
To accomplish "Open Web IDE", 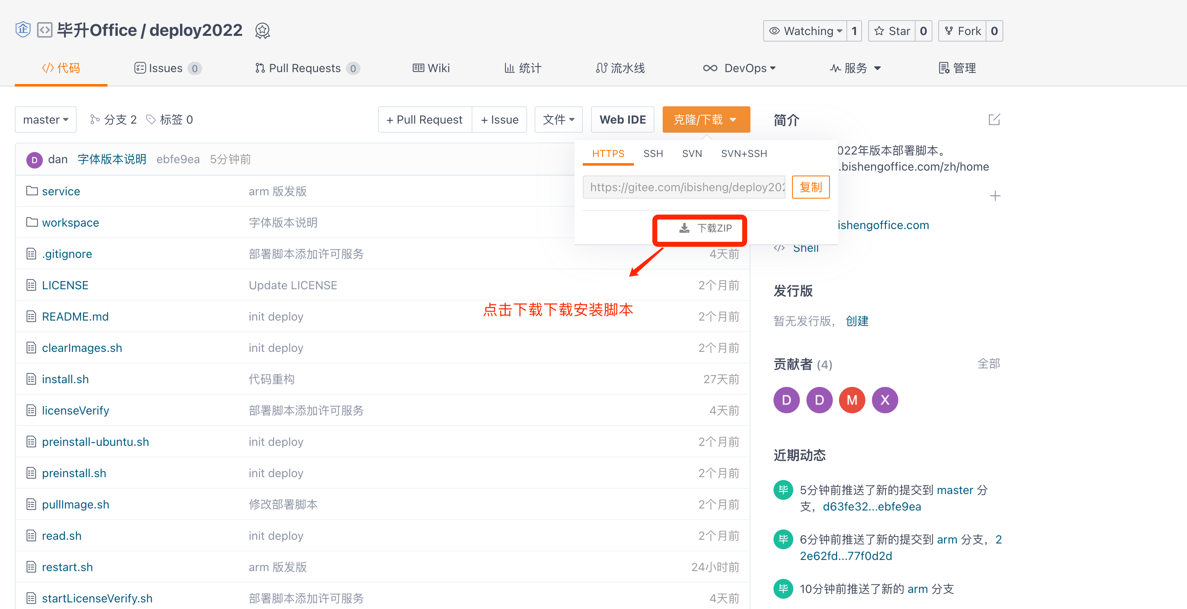I will (x=622, y=120).
